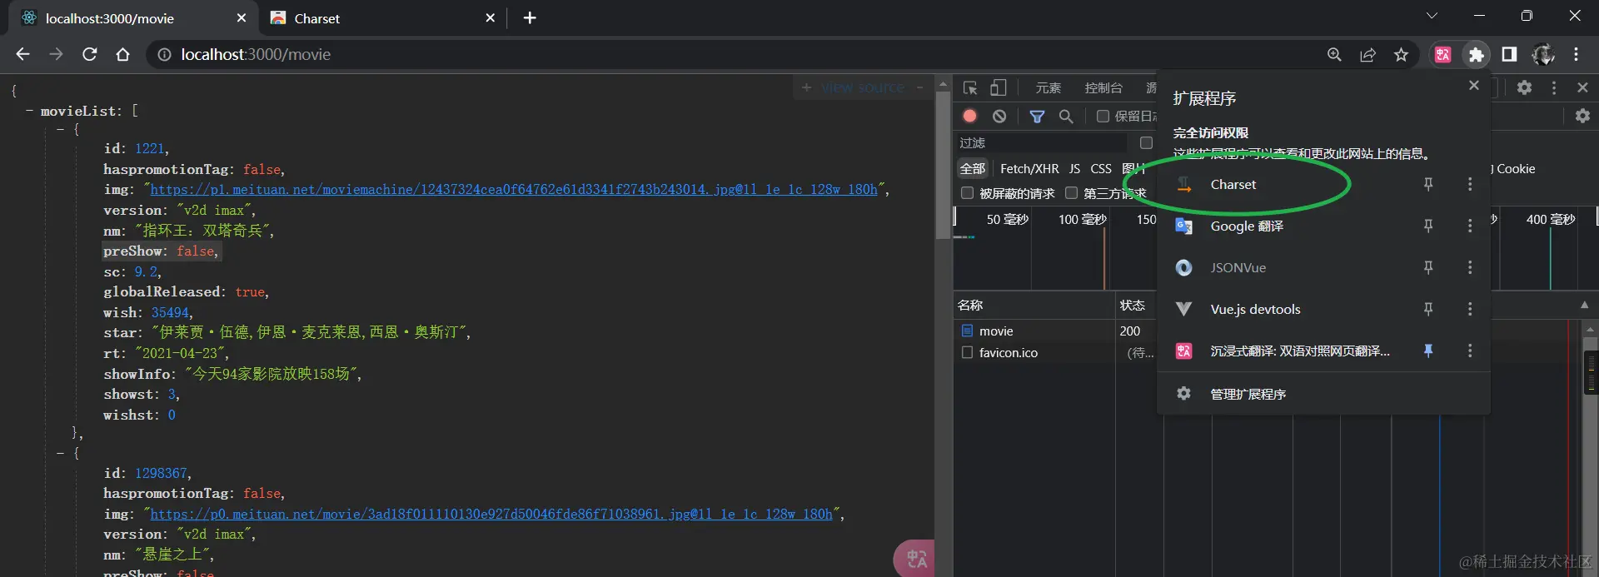Open DevTools settings gear
Image resolution: width=1599 pixels, height=577 pixels.
coord(1524,87)
